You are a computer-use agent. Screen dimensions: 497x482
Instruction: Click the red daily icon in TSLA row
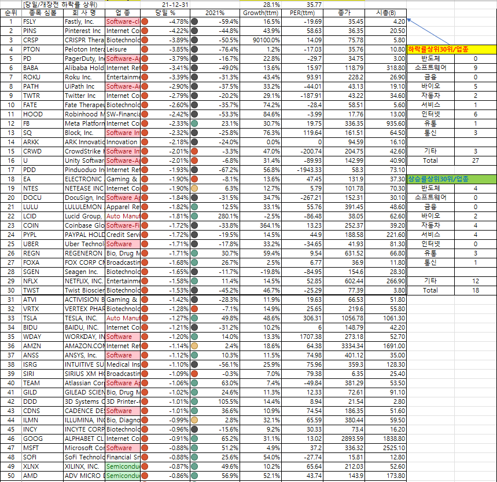(145, 318)
